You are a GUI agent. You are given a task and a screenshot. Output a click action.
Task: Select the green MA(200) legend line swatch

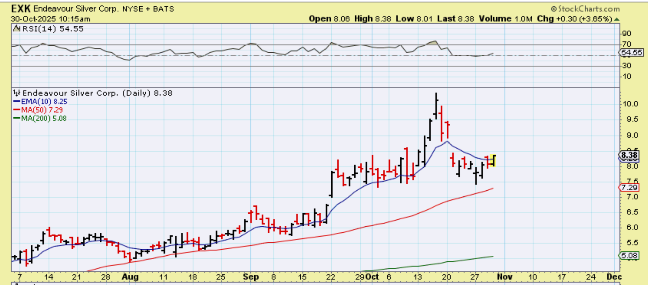pos(17,118)
